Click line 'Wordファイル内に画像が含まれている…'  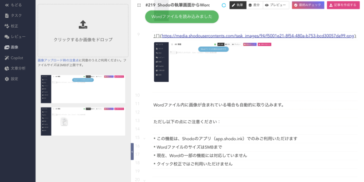click(x=219, y=105)
